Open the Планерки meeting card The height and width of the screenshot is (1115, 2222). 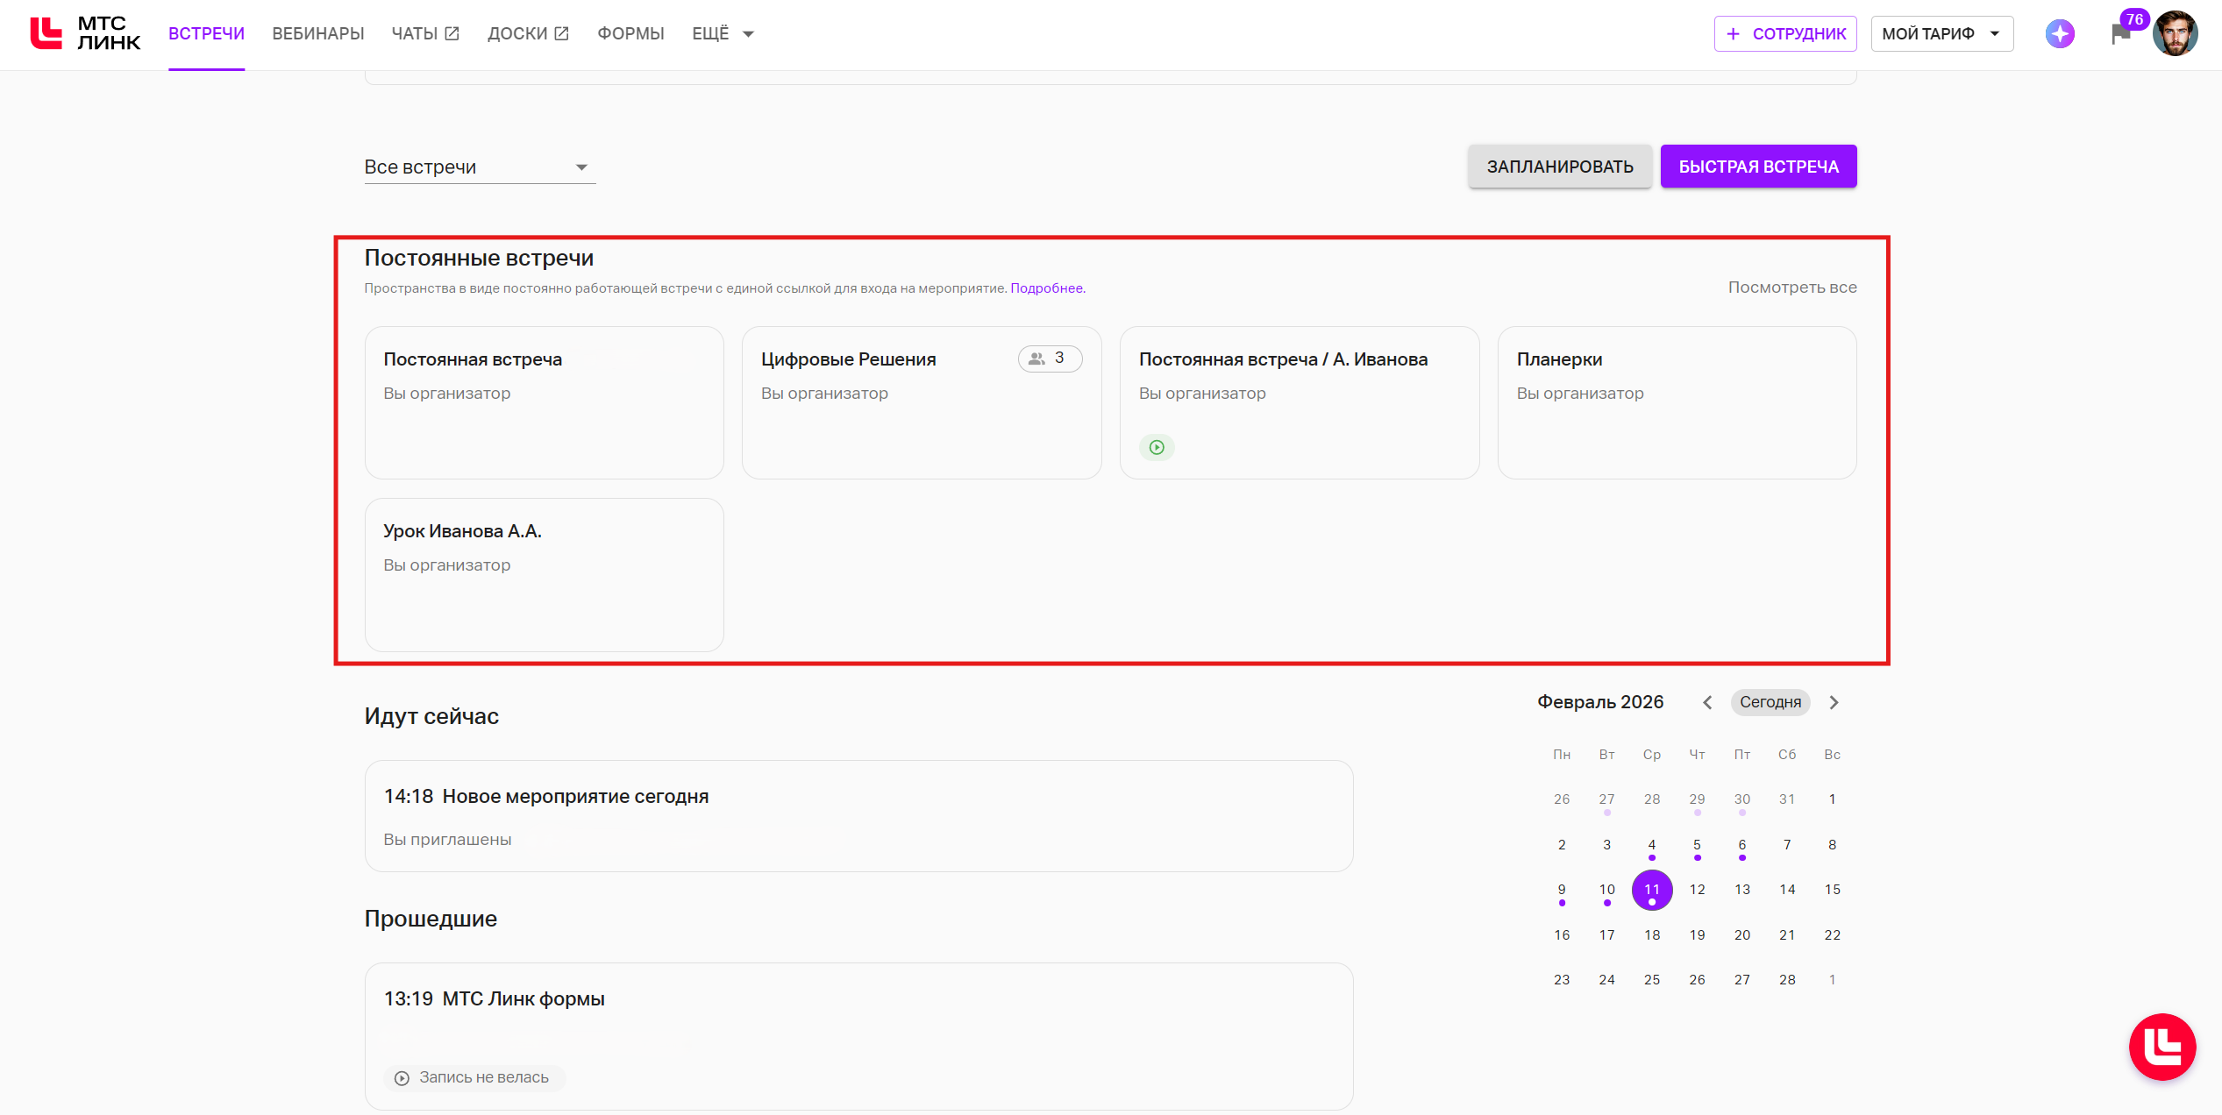1676,403
